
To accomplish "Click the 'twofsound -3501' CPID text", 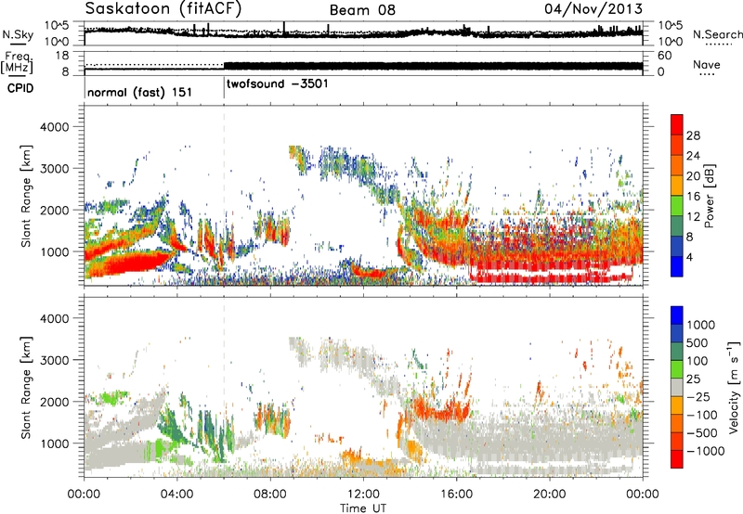I will (277, 84).
